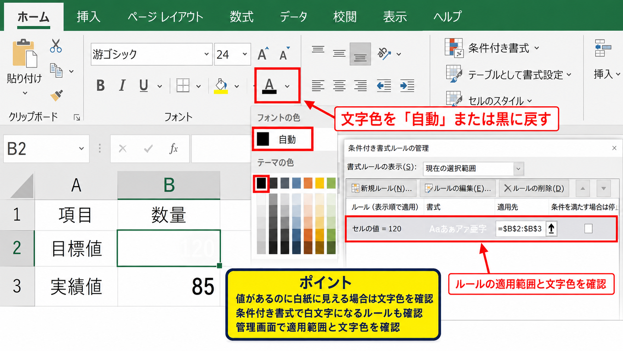623x351 pixels.
Task: Click ルールの削除 button
Action: tap(534, 188)
